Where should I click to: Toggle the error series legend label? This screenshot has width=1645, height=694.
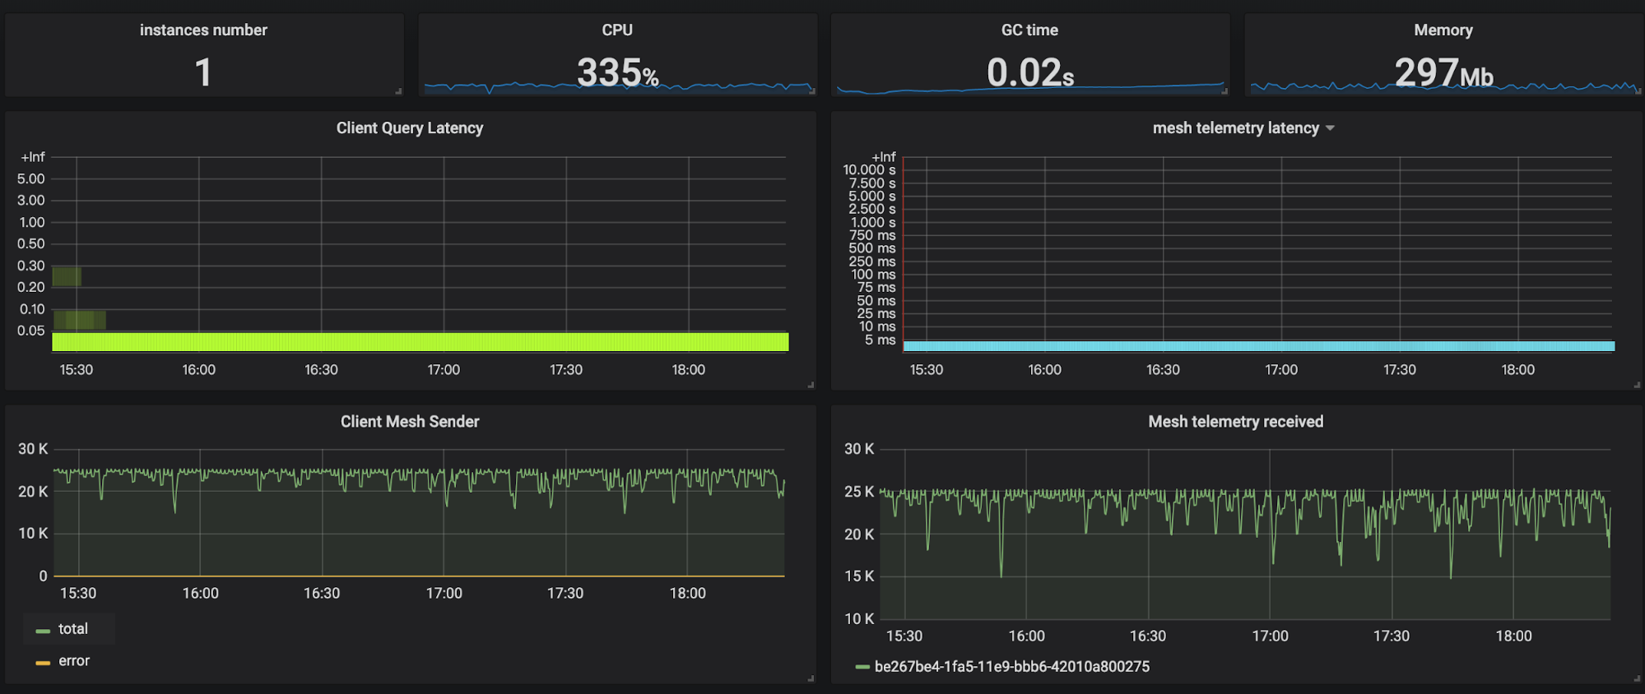click(x=73, y=661)
